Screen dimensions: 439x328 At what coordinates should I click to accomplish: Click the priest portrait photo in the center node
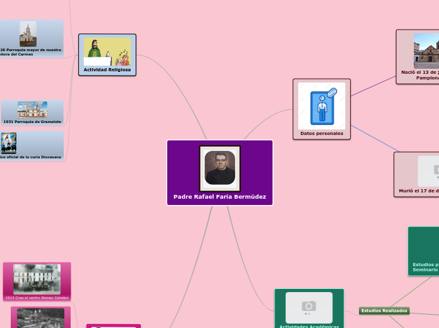[x=220, y=168]
